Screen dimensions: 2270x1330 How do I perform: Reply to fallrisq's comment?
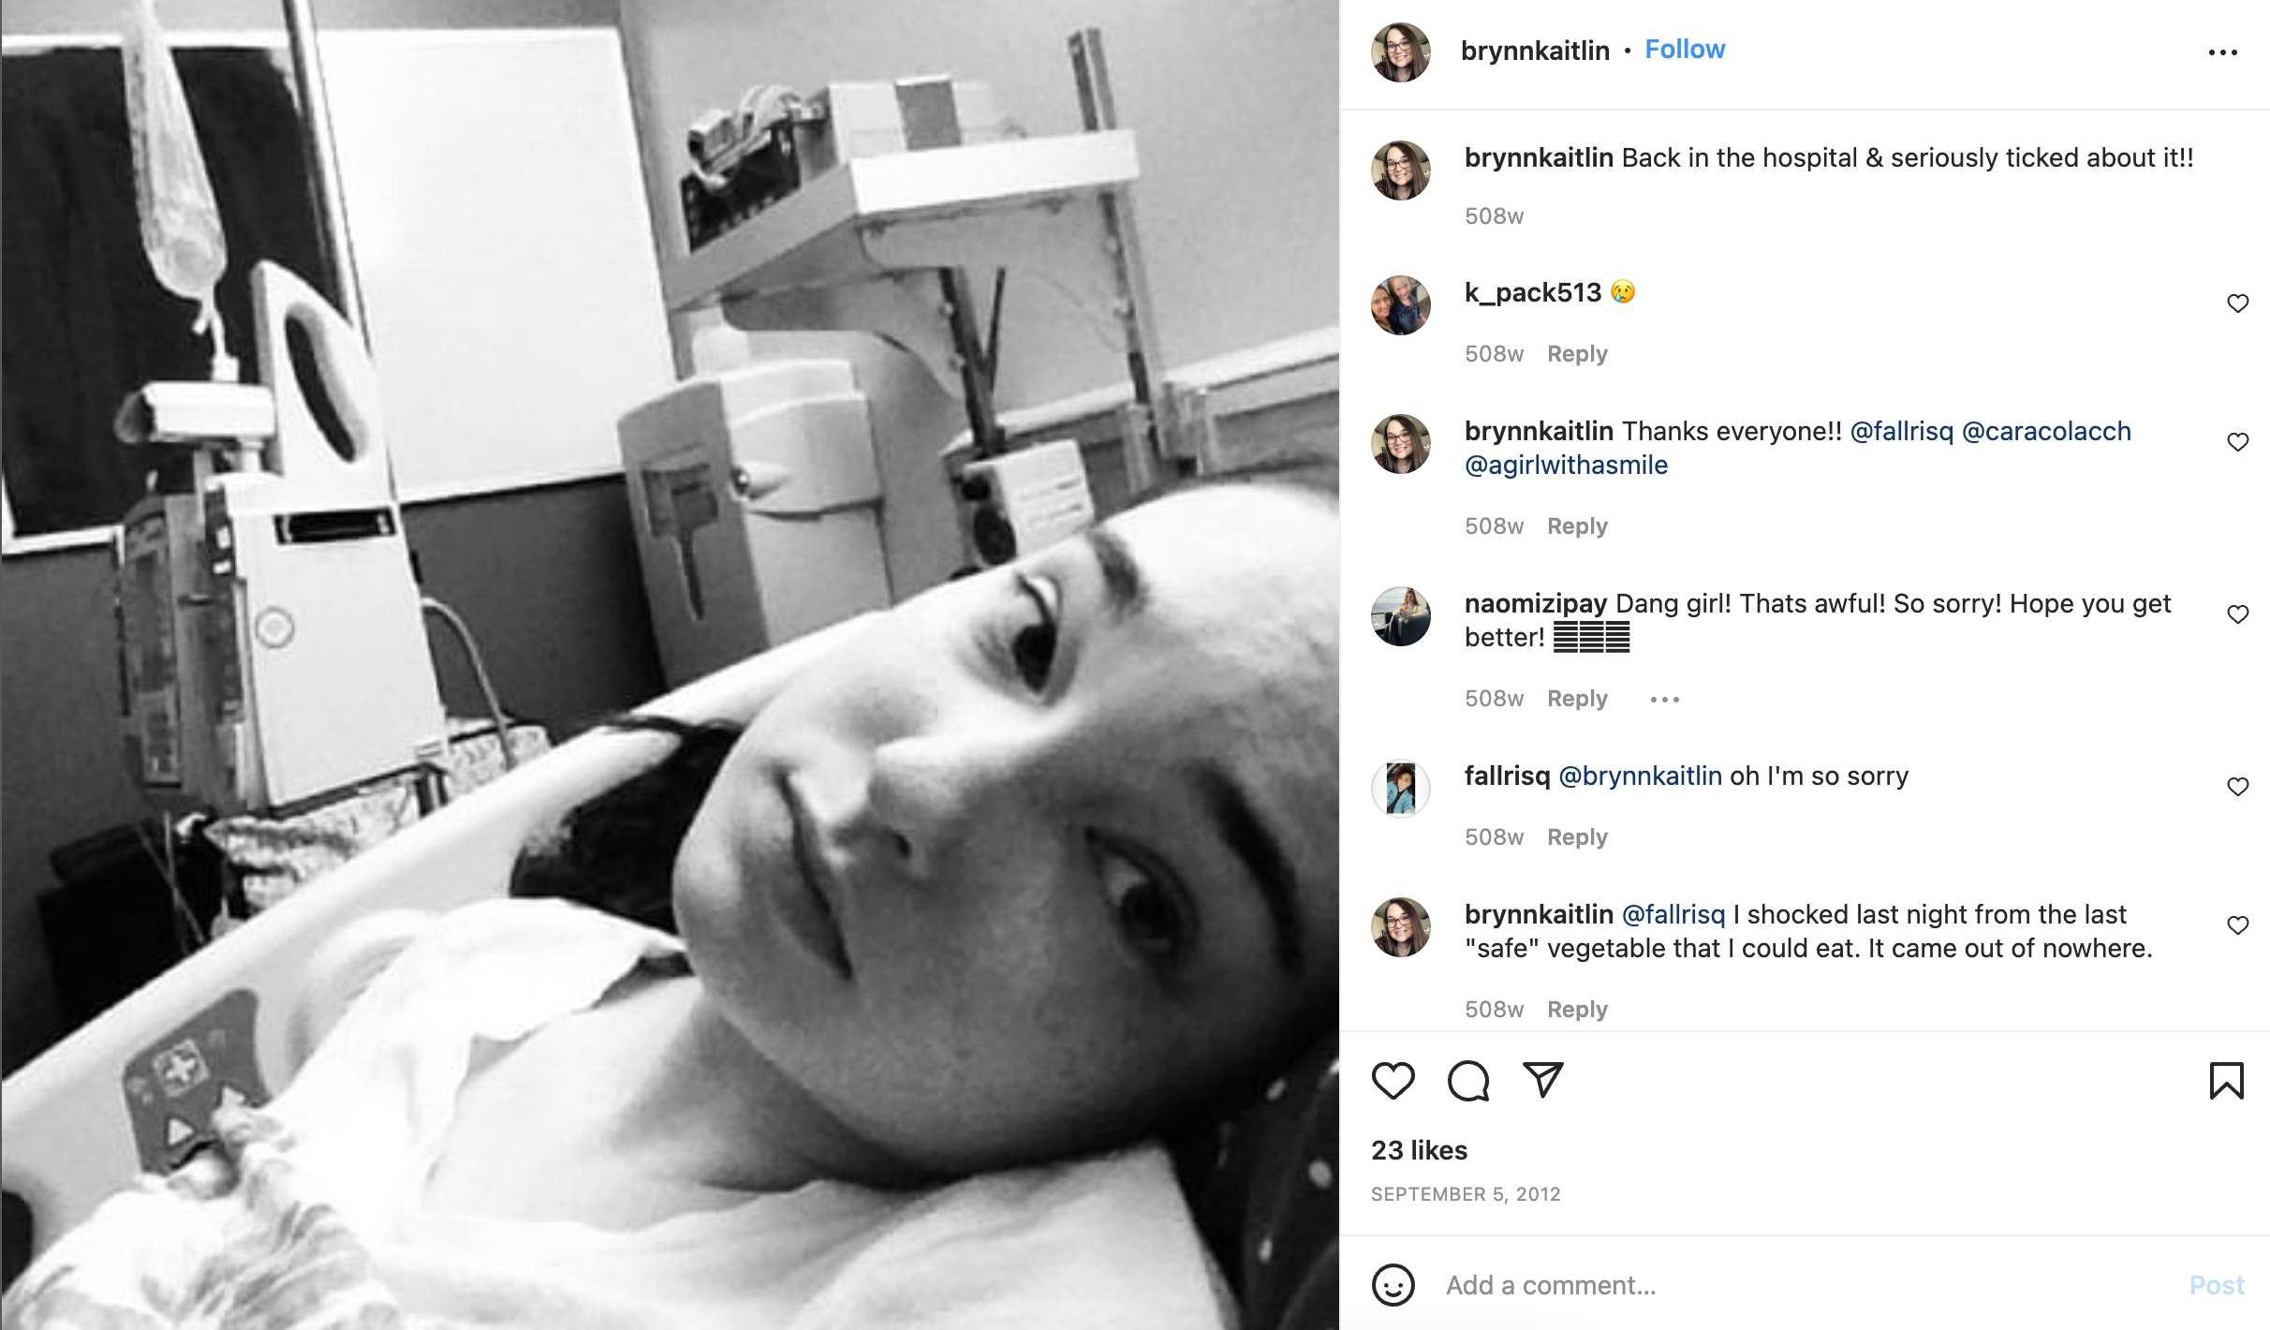[x=1577, y=837]
